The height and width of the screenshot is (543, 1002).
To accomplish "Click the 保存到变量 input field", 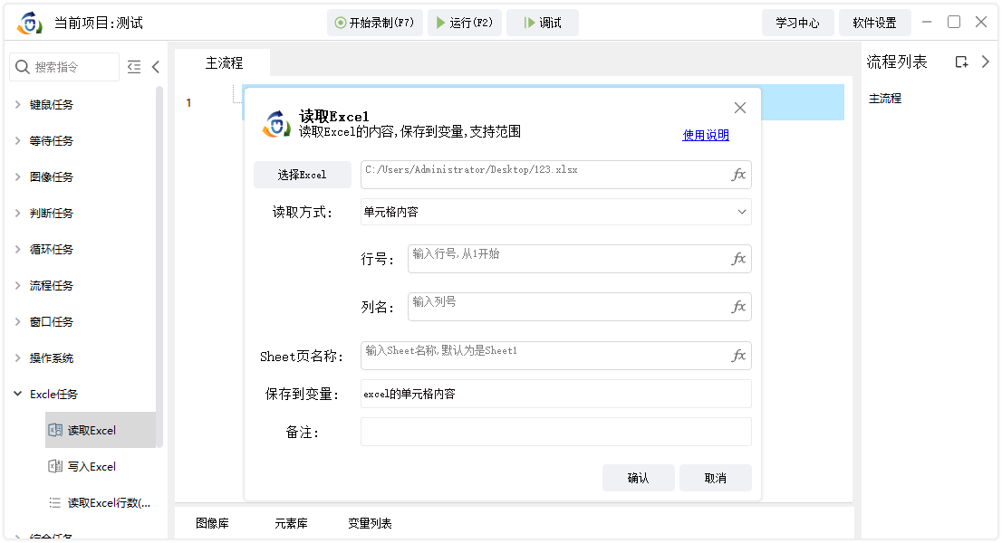I will 556,395.
